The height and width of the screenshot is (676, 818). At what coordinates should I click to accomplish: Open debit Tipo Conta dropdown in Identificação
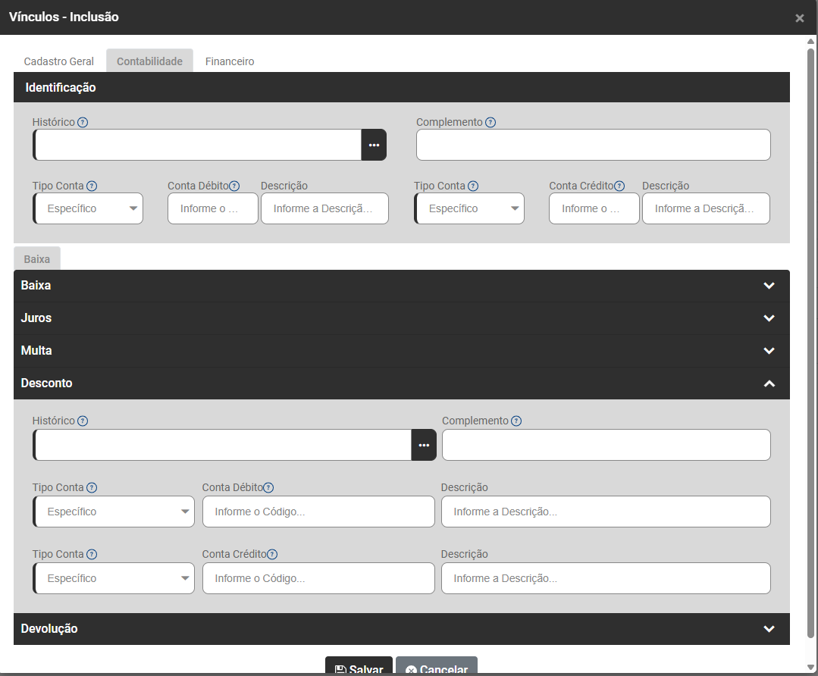tap(88, 208)
